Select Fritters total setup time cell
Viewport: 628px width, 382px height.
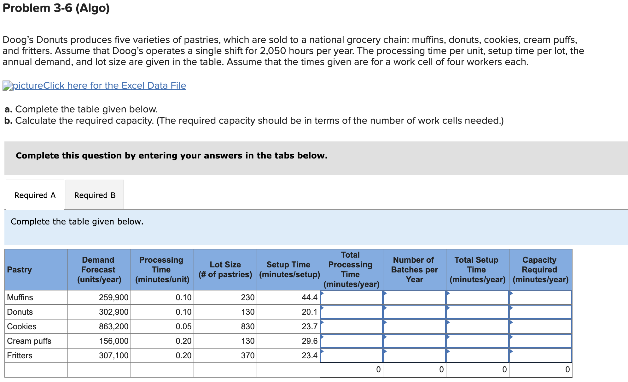477,355
